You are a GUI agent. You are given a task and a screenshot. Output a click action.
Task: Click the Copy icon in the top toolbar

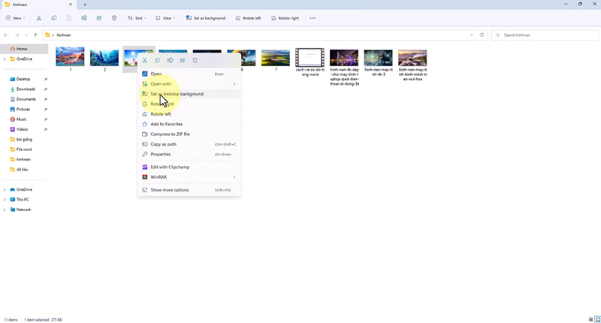tap(53, 18)
